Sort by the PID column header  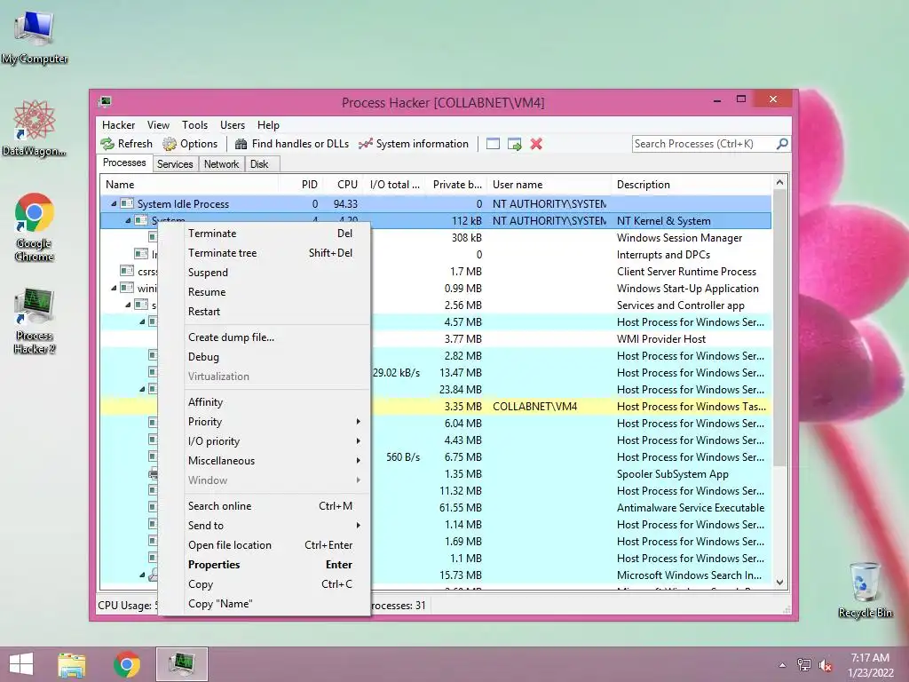[302, 185]
